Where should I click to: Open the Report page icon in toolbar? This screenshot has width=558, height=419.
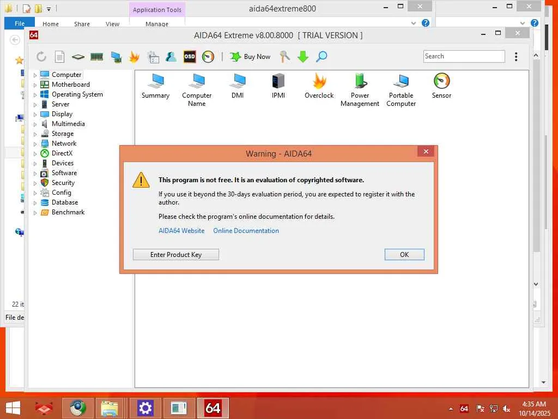pyautogui.click(x=59, y=57)
